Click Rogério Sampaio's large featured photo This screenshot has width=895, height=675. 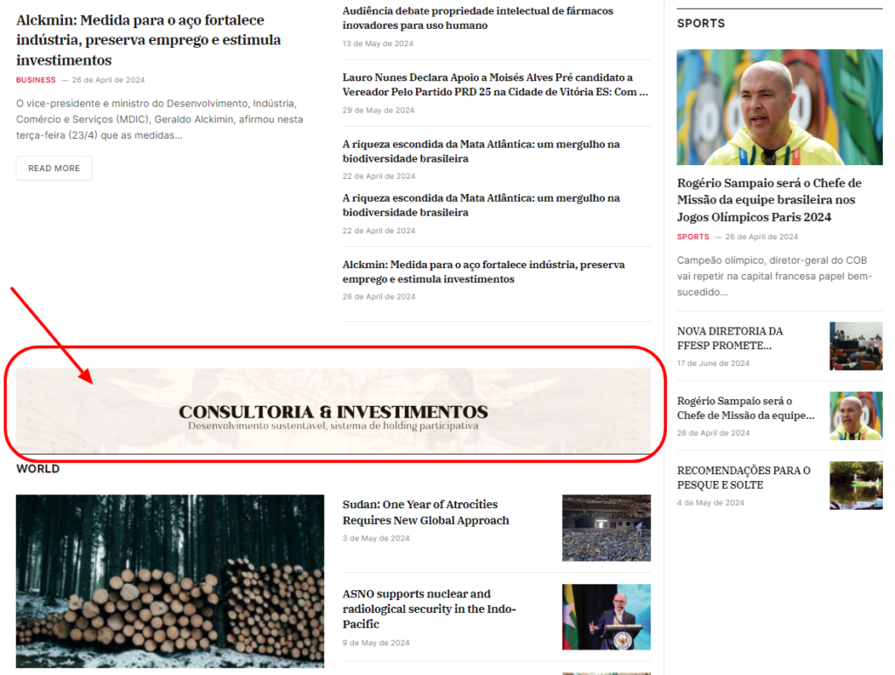(779, 107)
